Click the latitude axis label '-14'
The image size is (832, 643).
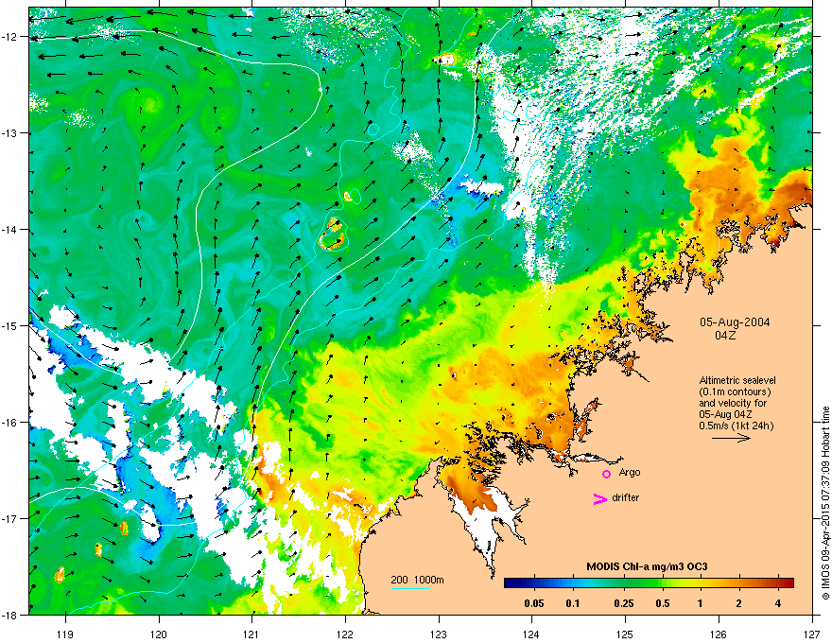[x=10, y=229]
